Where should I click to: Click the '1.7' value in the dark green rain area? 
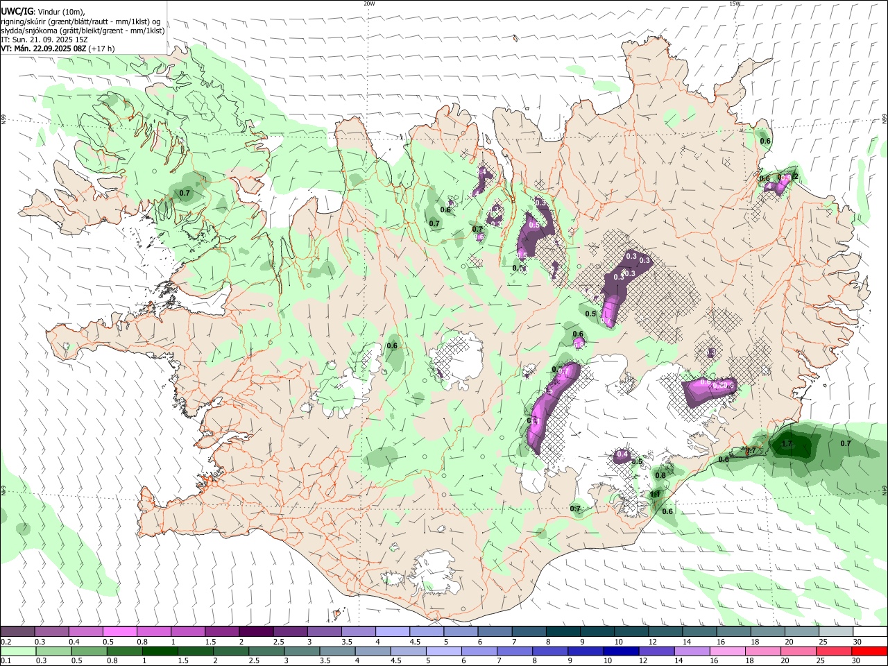tap(787, 444)
